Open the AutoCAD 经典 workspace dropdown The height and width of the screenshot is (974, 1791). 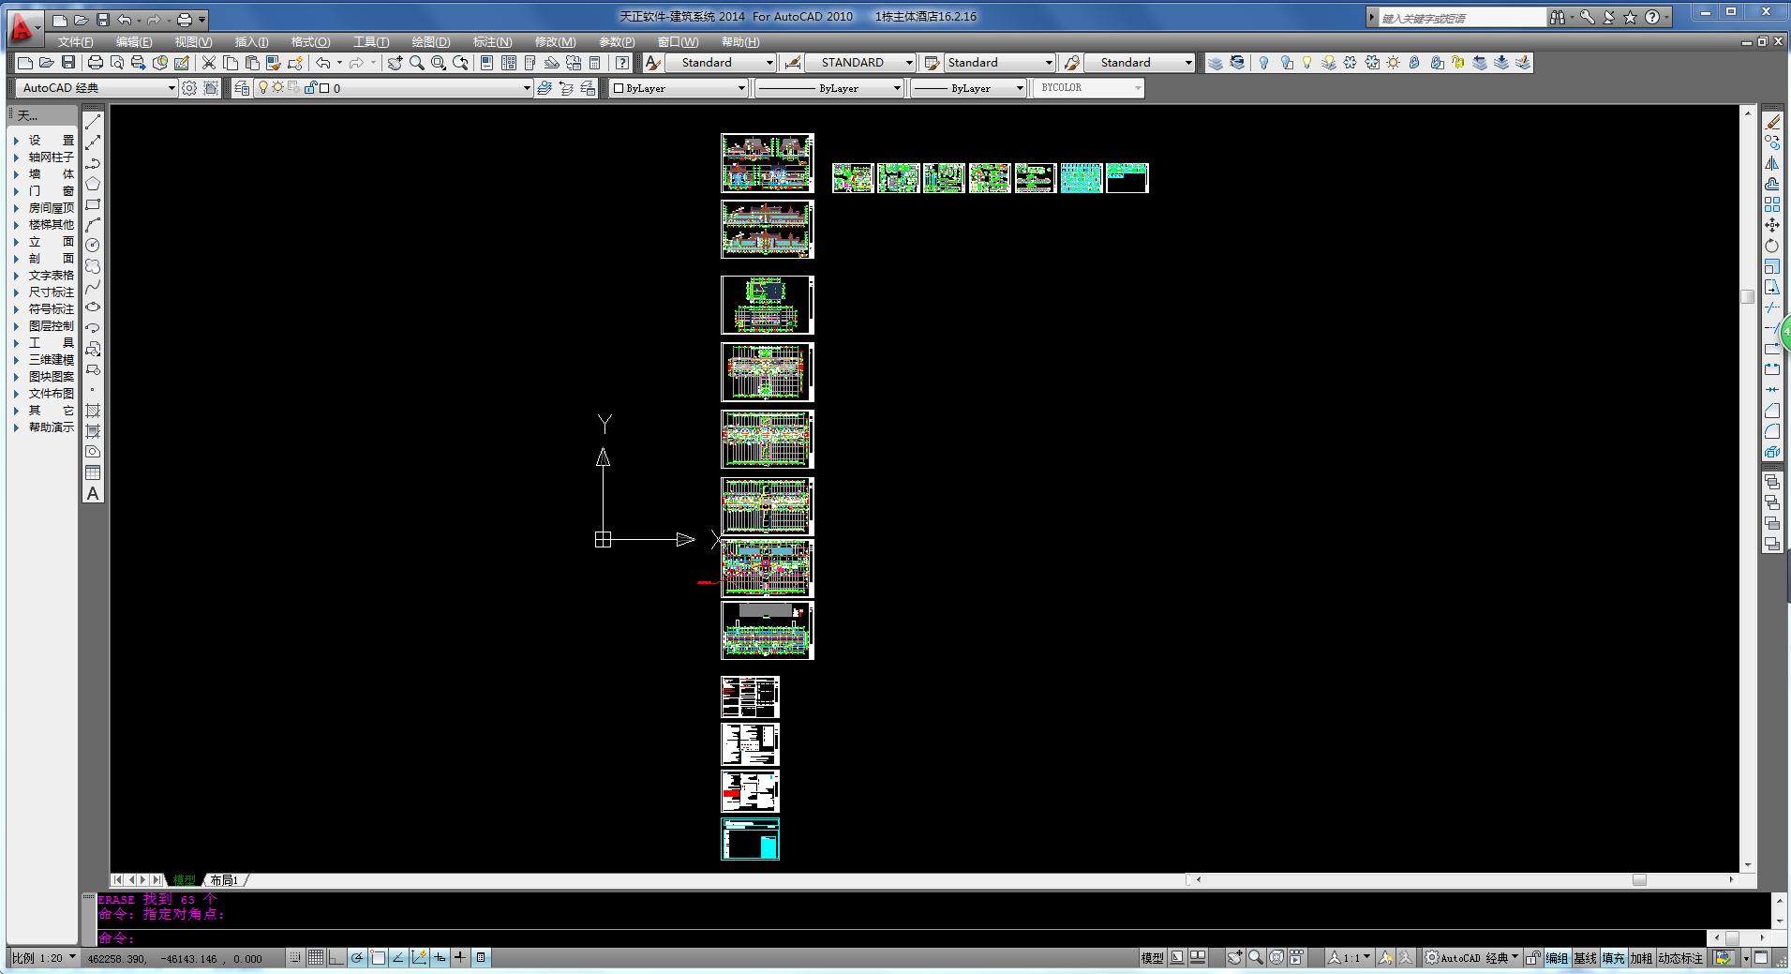[x=171, y=88]
